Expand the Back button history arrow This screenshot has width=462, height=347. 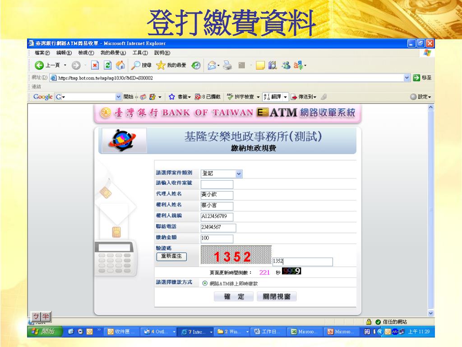click(65, 65)
